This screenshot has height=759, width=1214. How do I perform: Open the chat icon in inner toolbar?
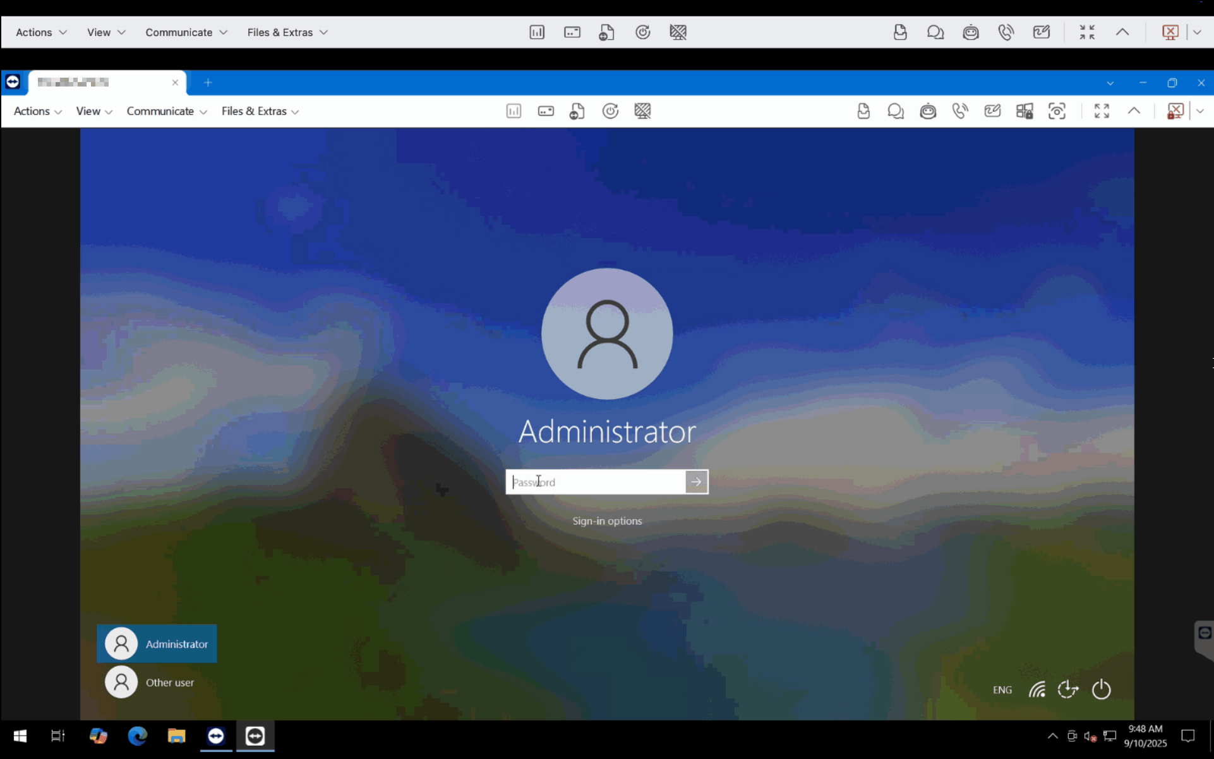pyautogui.click(x=895, y=111)
